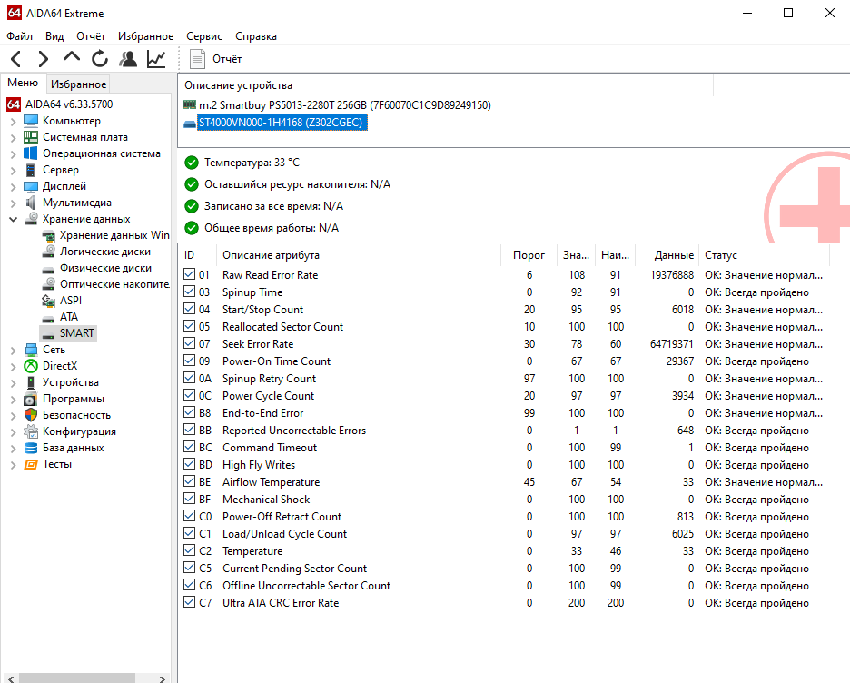This screenshot has width=850, height=683.
Task: Collapse the Хранение данных tree node
Action: click(x=13, y=220)
